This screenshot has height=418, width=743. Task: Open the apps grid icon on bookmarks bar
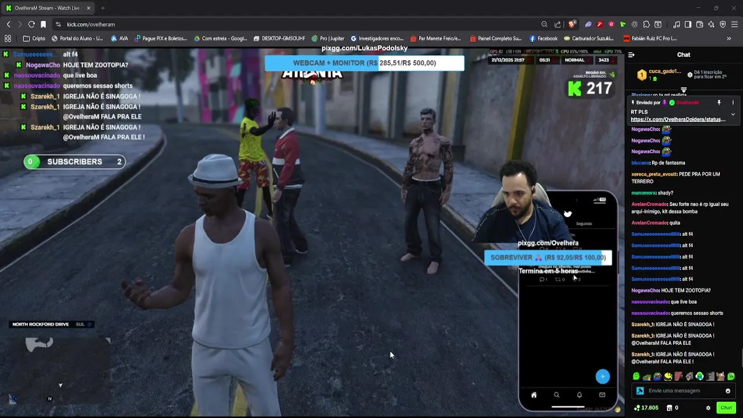8,38
